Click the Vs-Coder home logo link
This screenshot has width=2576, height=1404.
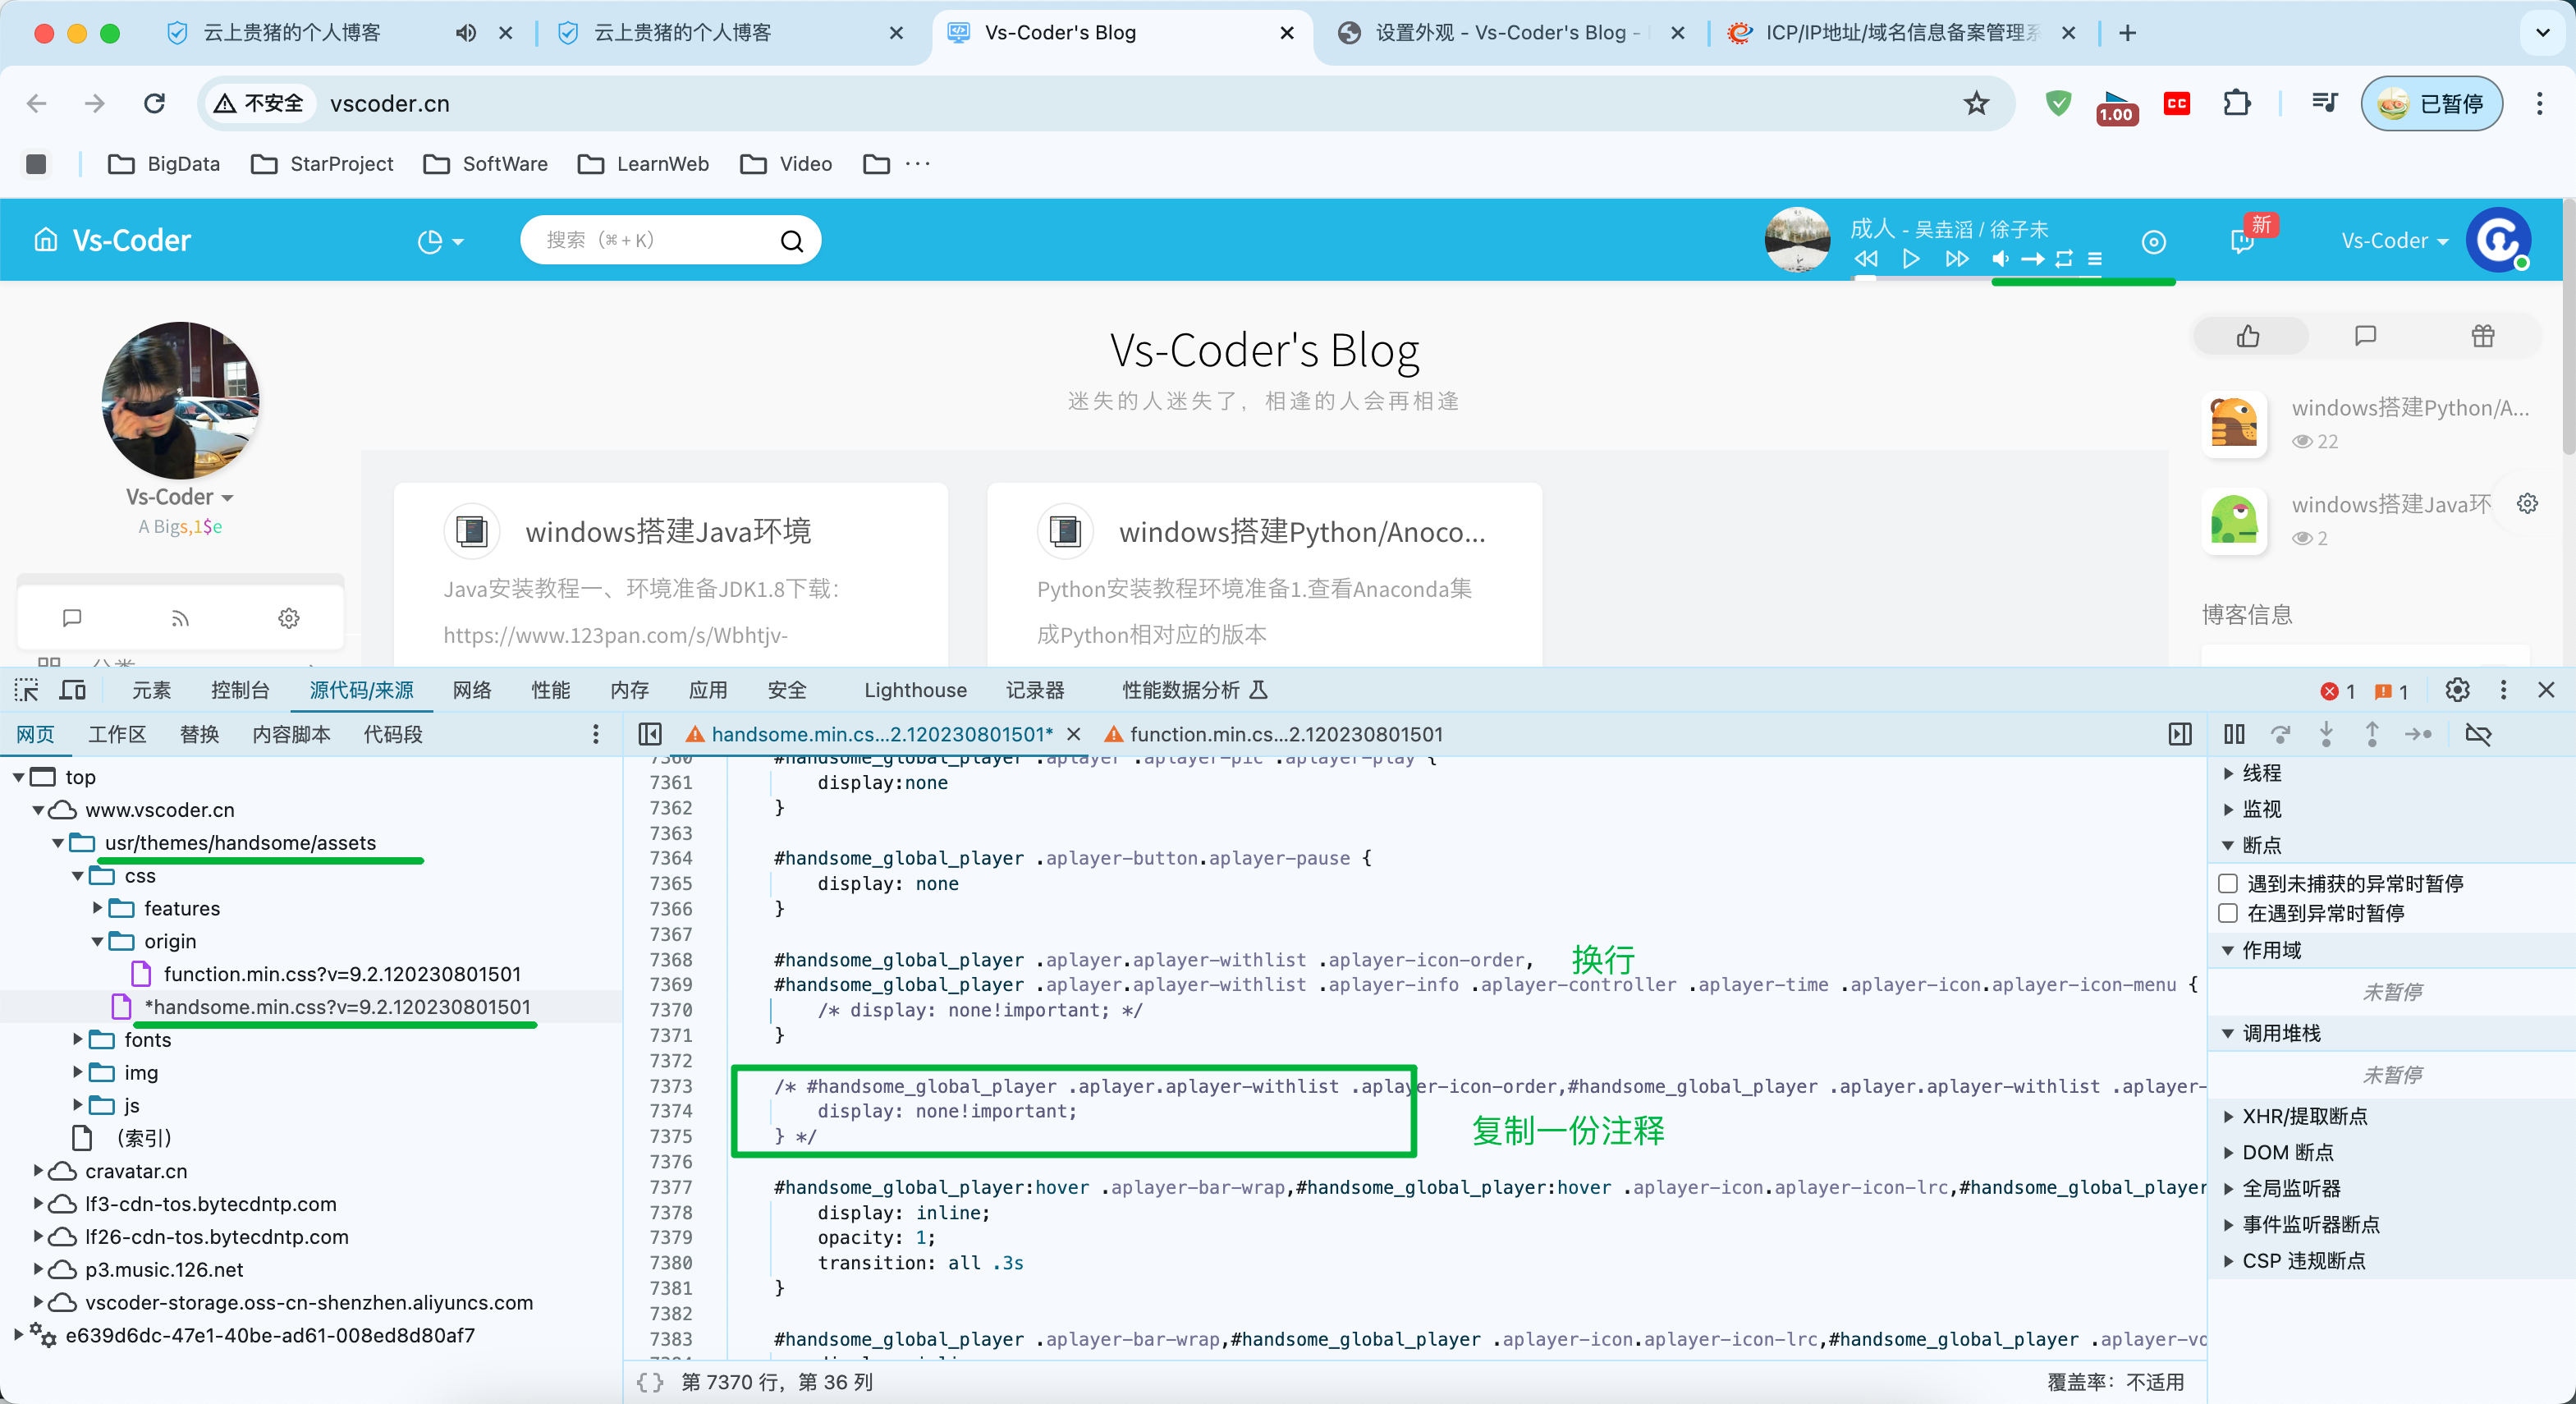coord(113,241)
